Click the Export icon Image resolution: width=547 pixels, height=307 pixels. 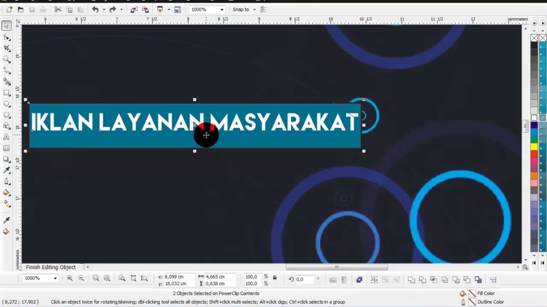[145, 9]
